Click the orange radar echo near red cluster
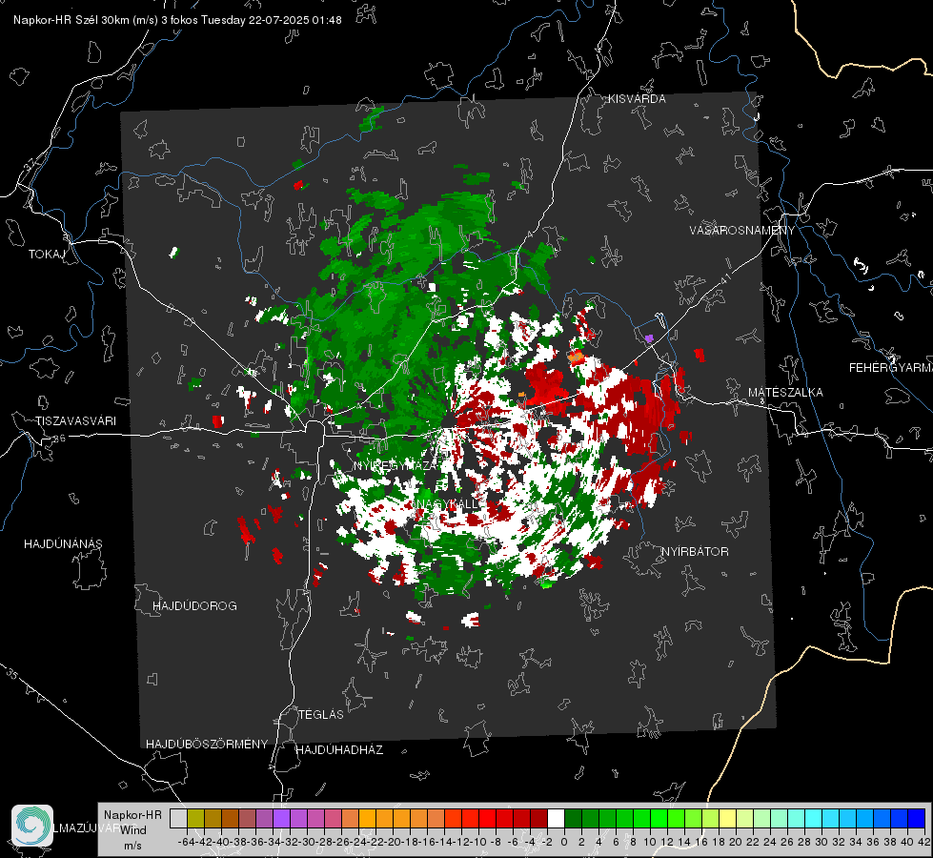 click(576, 357)
